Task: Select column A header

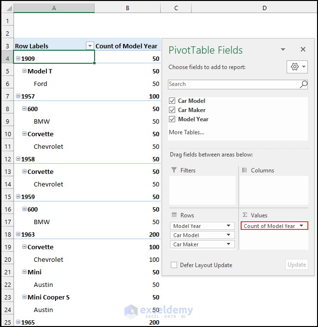Action: (x=54, y=8)
